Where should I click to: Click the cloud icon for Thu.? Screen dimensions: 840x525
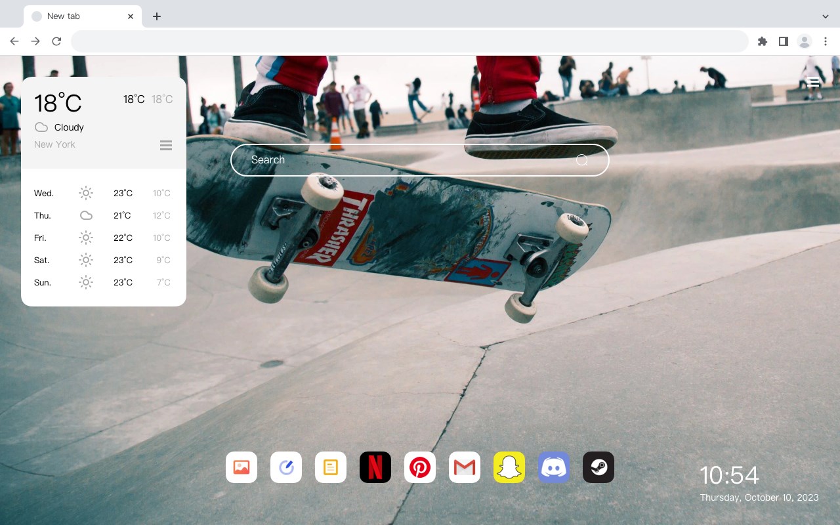[86, 215]
